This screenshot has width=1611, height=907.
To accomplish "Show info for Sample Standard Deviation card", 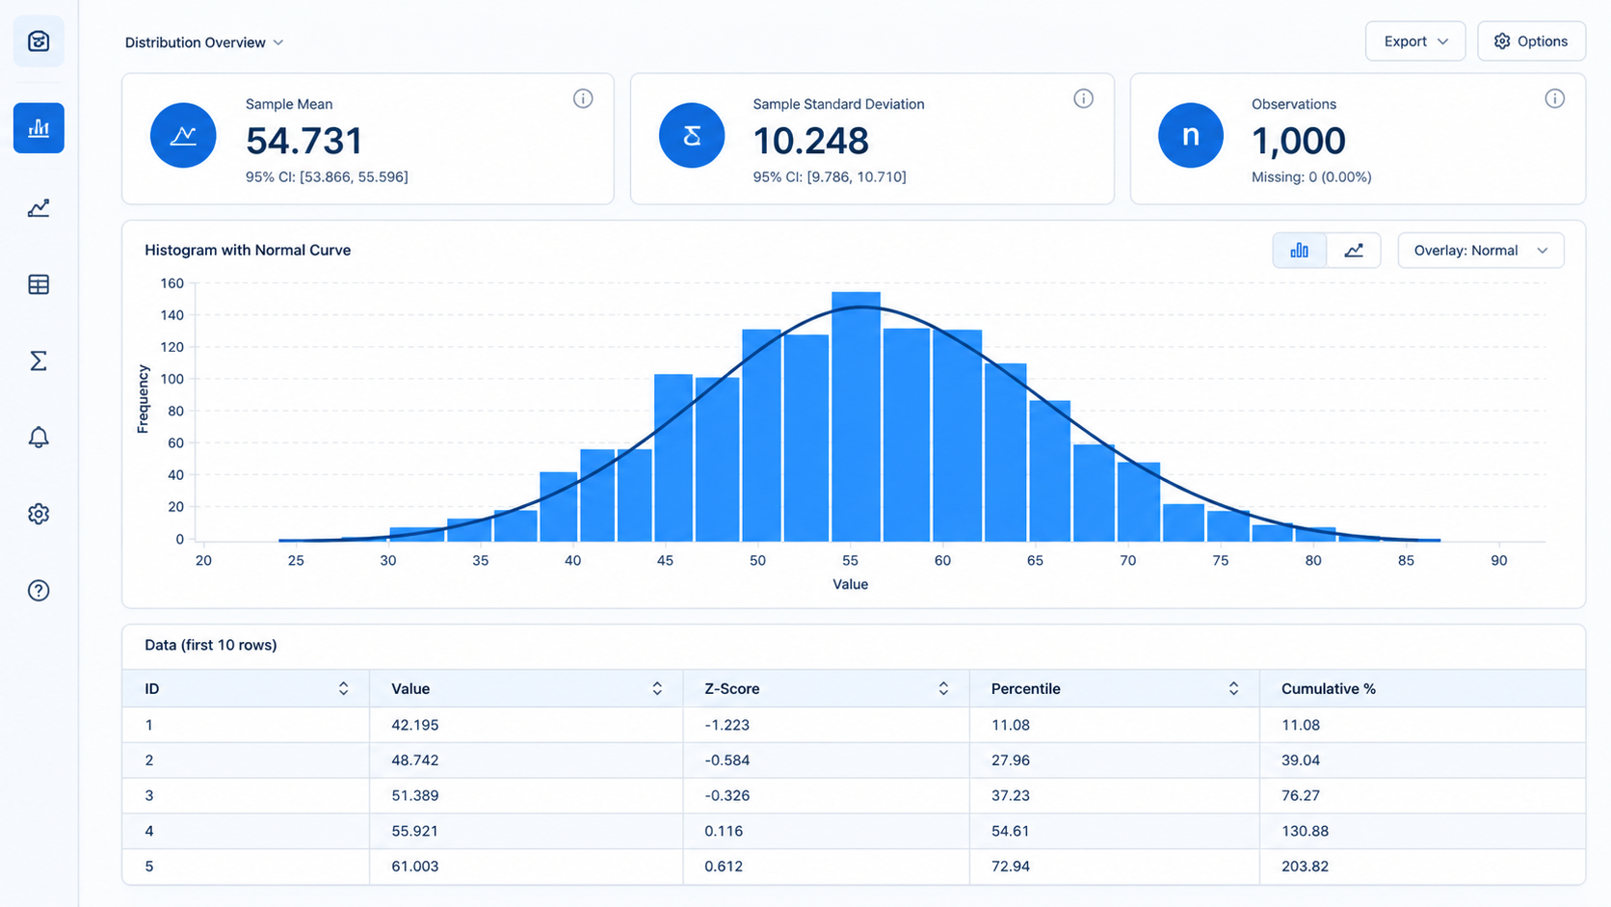I will (1084, 98).
